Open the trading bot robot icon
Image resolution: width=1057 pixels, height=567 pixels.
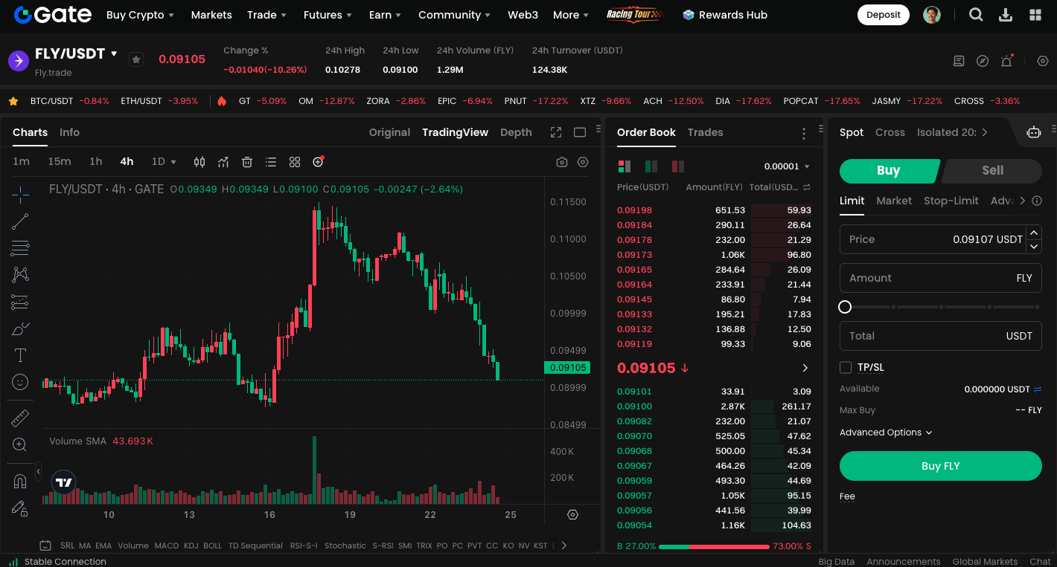pyautogui.click(x=1034, y=132)
